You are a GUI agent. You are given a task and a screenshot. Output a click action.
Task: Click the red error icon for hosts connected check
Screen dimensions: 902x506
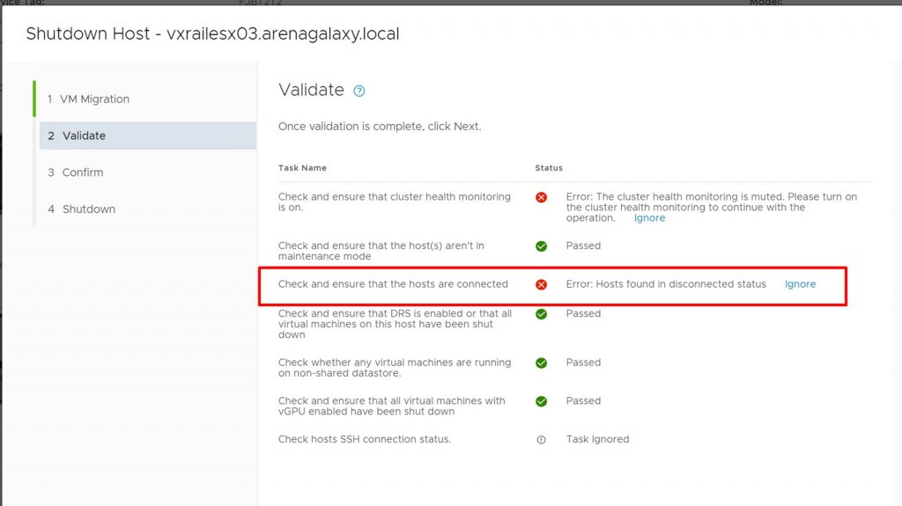point(542,284)
